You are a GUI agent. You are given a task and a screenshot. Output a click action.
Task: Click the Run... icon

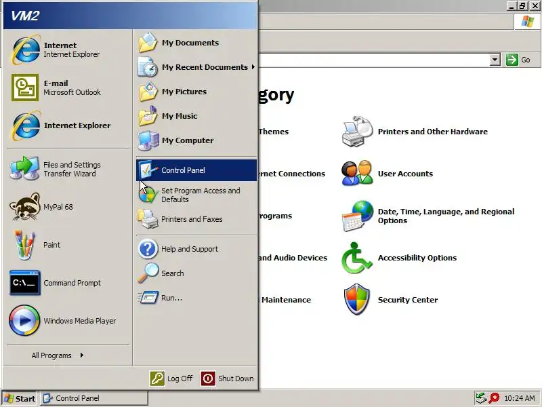(148, 298)
